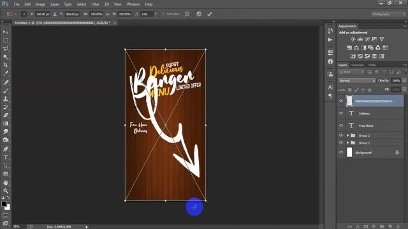Open the Image menu
Viewport: 408px width, 229px height.
point(40,4)
